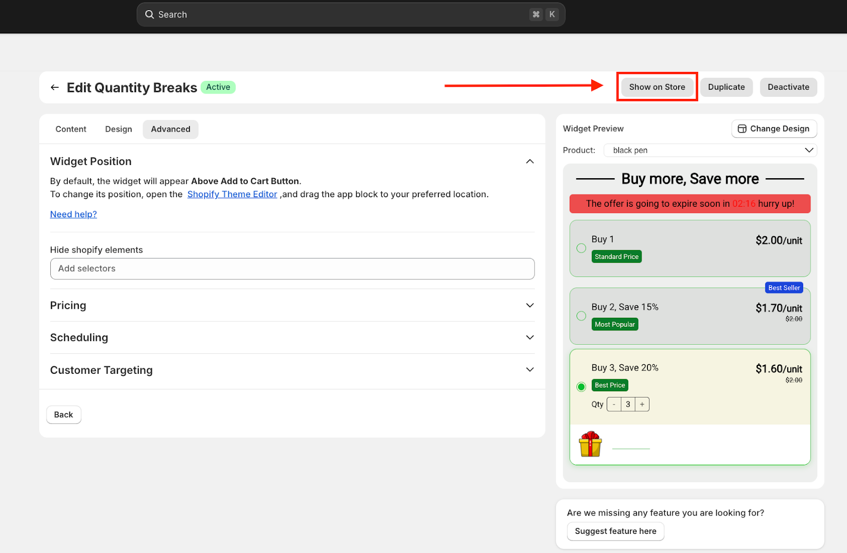Screen dimensions: 847x553
Task: Click the Change Design layout icon
Action: tap(742, 128)
